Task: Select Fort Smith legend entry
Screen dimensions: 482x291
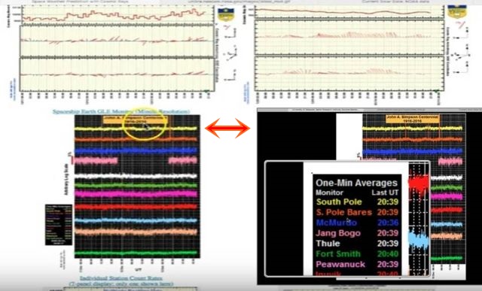Action: [338, 254]
